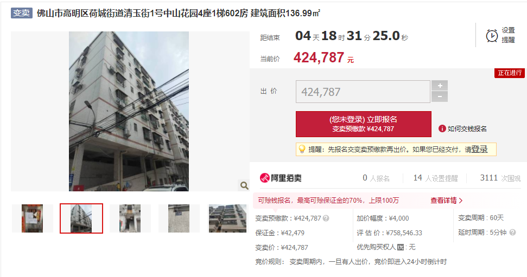Click the red info icon for 如何交钱报名
Screen dimensions: 527x277
click(x=442, y=128)
